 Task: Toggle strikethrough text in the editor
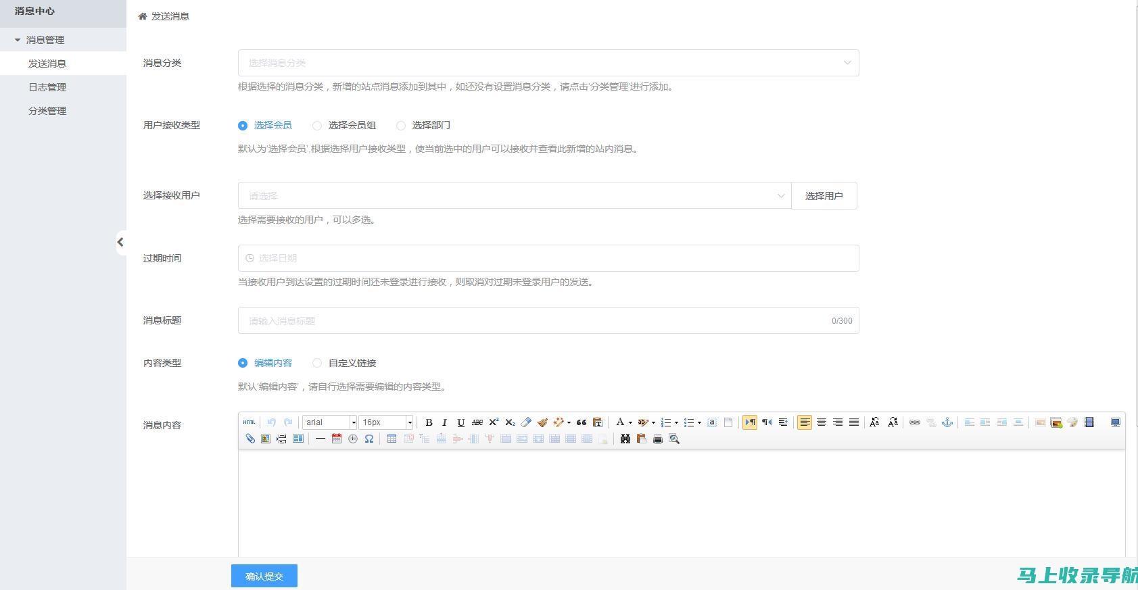(x=477, y=422)
